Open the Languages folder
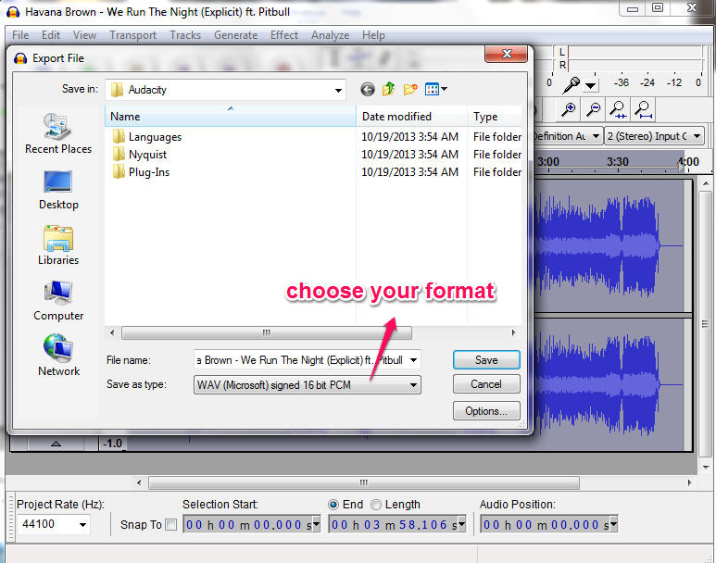The width and height of the screenshot is (716, 563). pos(155,137)
